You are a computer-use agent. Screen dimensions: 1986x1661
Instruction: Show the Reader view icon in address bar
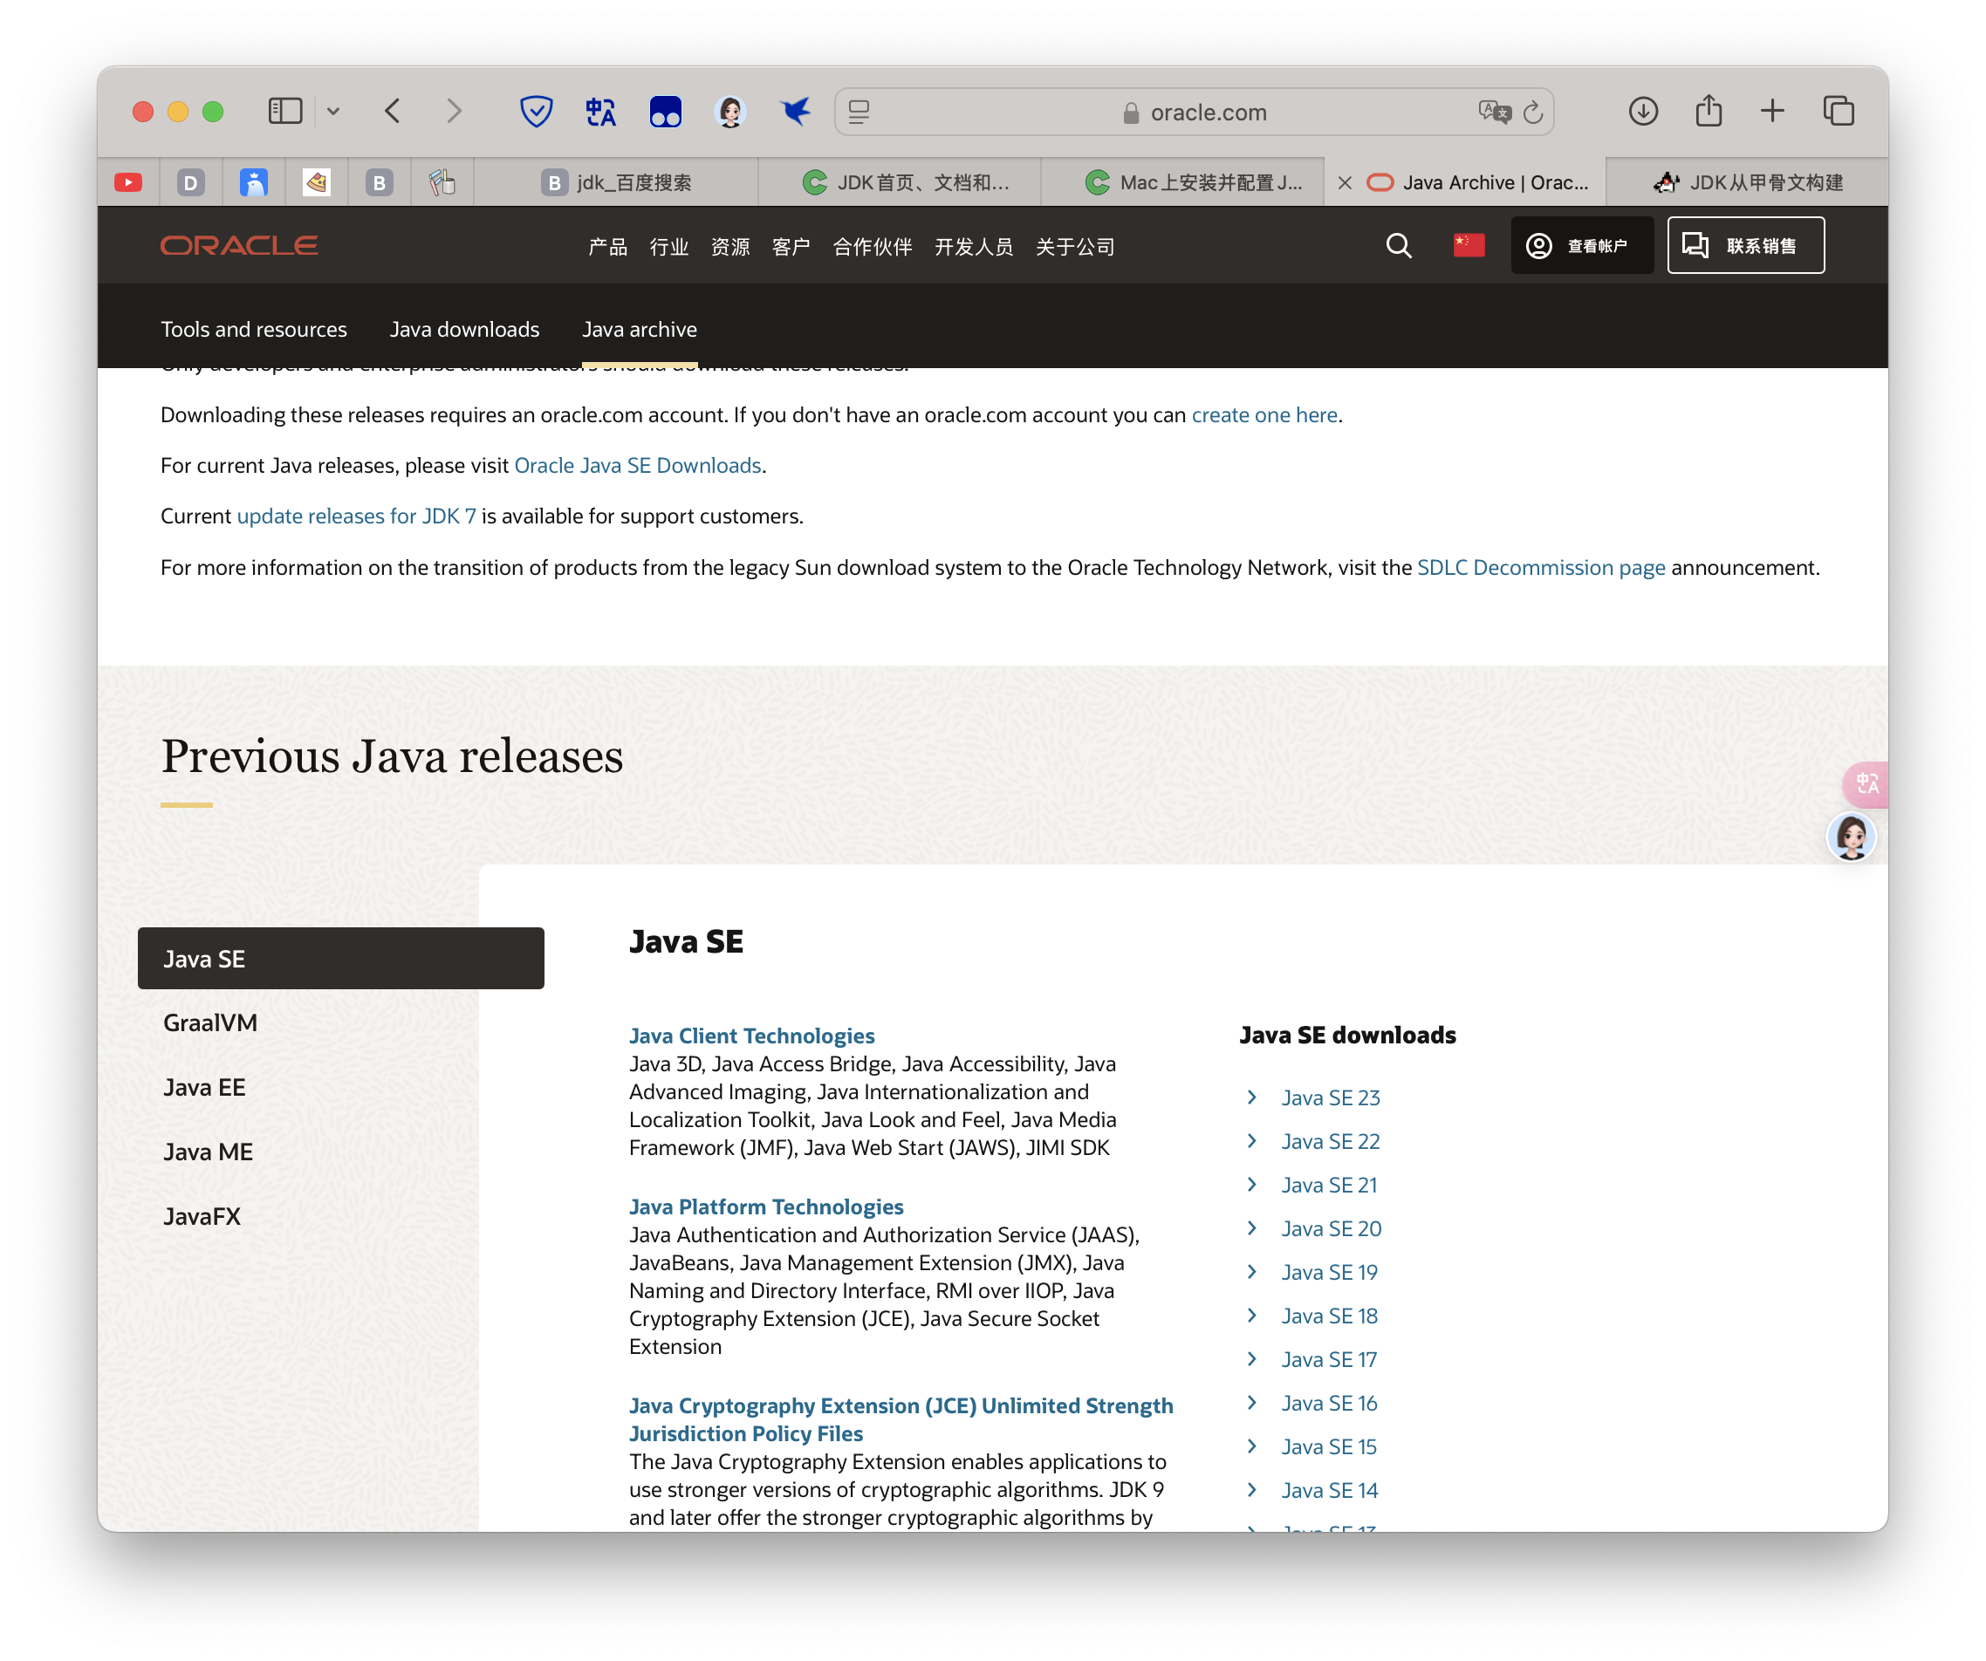(x=859, y=113)
